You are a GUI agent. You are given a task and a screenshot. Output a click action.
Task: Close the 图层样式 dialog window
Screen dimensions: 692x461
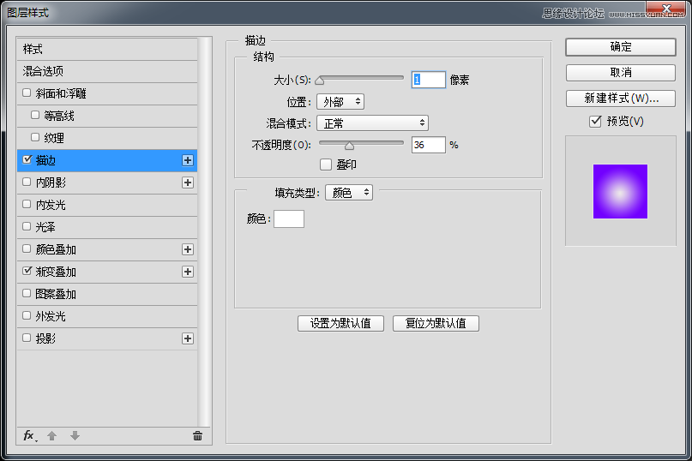tap(666, 8)
